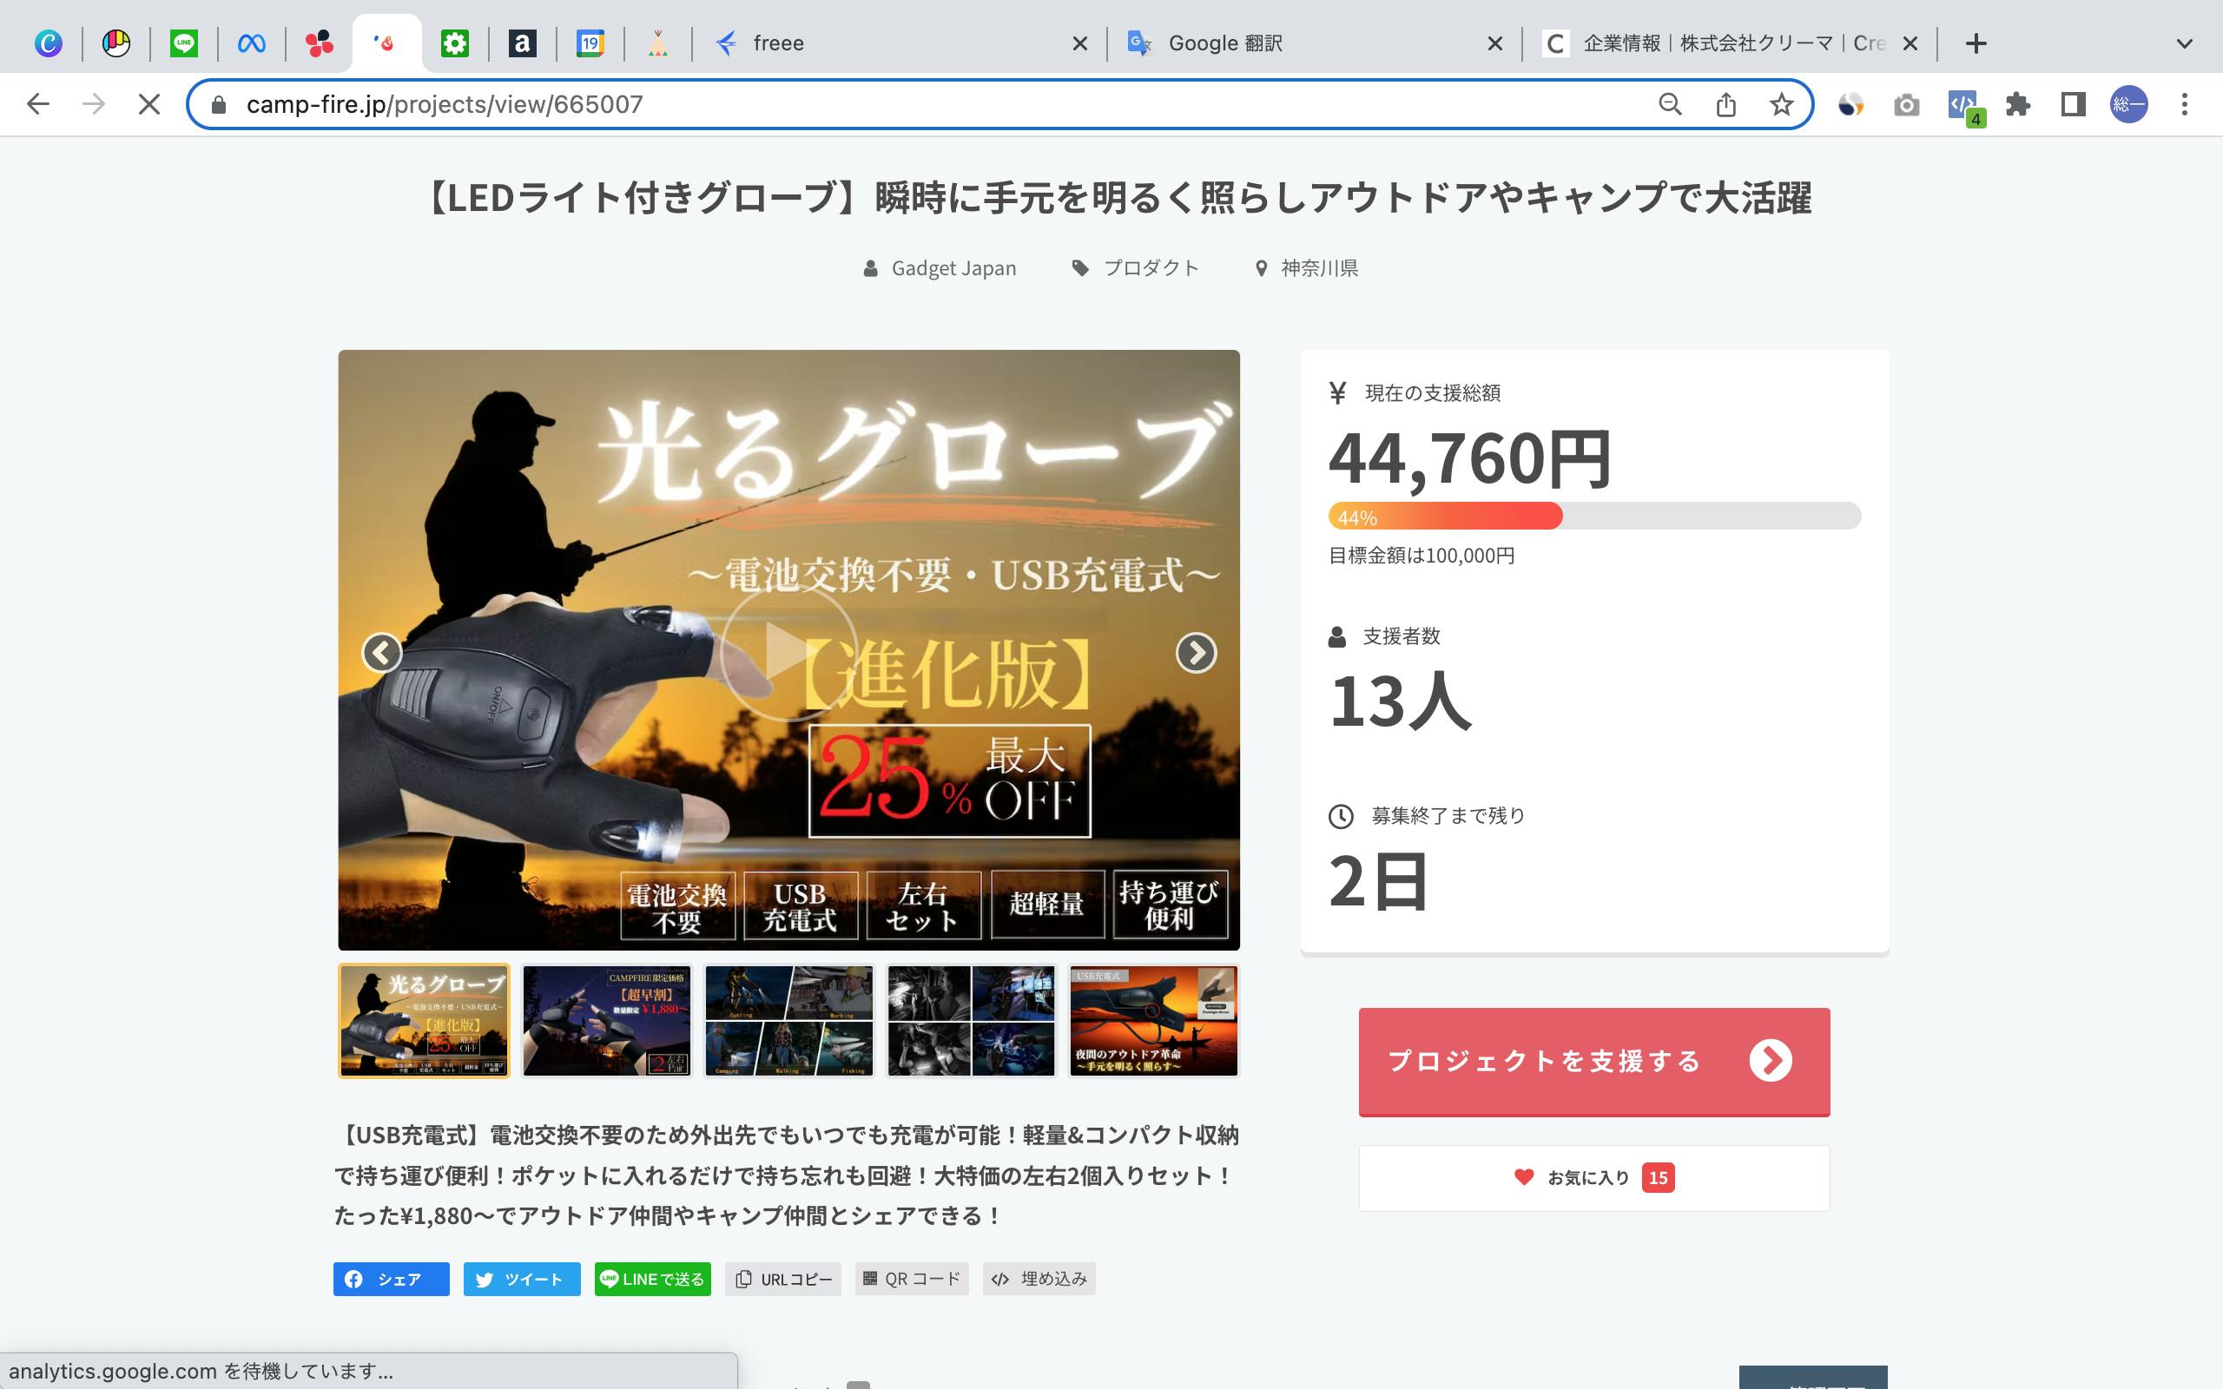Open the Gadget Japan owner link
Screen dimensions: 2223x1389
click(x=953, y=268)
